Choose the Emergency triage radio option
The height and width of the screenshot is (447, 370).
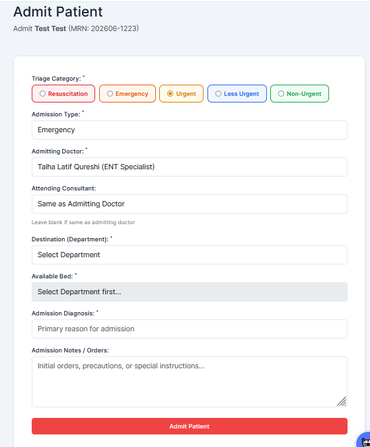point(128,93)
